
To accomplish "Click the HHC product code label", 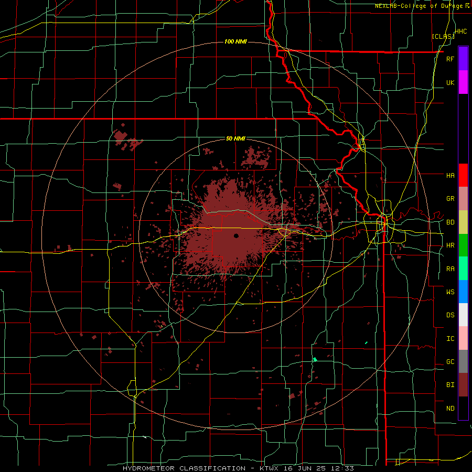I will [x=461, y=31].
